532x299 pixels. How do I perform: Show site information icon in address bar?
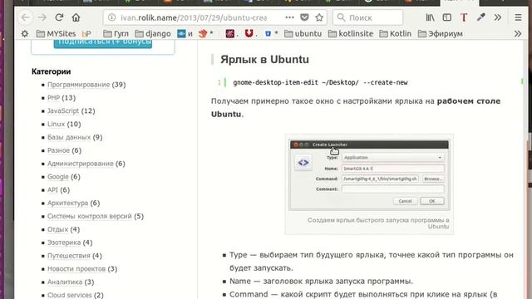click(x=111, y=17)
